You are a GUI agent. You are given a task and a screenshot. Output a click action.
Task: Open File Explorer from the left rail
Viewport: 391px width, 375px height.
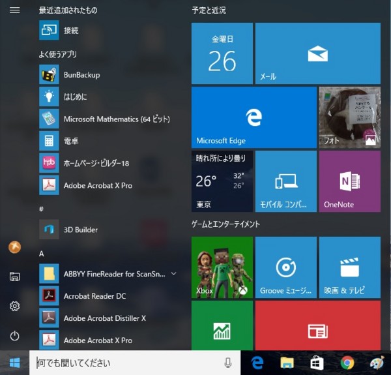tap(15, 277)
